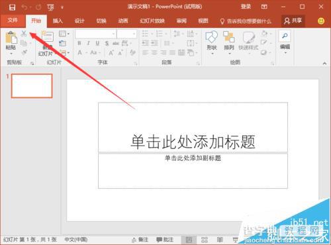The width and height of the screenshot is (331, 245).
Task: Select the Format Painter brush icon
Action: point(24,52)
